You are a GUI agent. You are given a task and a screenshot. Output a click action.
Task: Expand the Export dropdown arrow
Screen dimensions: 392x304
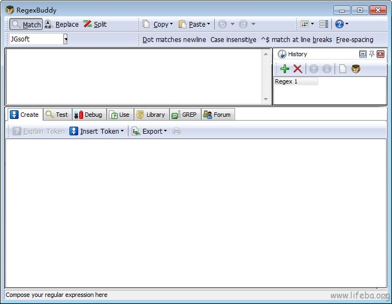coord(166,131)
